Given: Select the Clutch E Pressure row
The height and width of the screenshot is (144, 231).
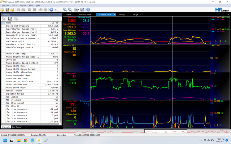Looking at the screenshot, I should (30, 122).
